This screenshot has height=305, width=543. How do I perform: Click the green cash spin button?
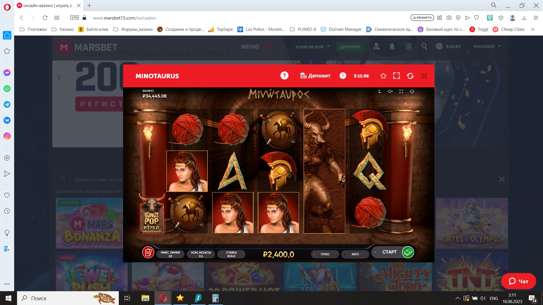click(408, 252)
